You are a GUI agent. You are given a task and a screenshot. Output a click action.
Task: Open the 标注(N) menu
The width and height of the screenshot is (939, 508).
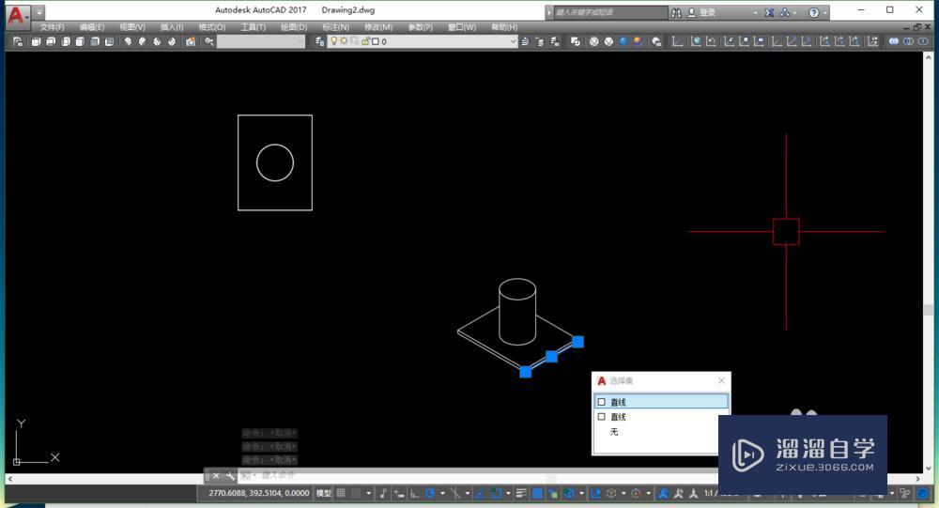point(335,27)
